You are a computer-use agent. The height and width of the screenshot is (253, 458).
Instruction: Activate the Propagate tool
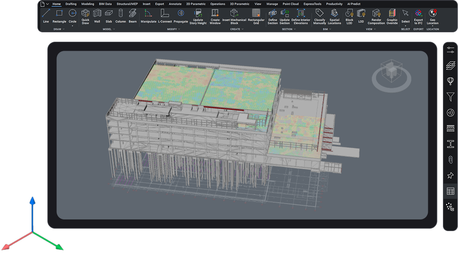(x=181, y=16)
